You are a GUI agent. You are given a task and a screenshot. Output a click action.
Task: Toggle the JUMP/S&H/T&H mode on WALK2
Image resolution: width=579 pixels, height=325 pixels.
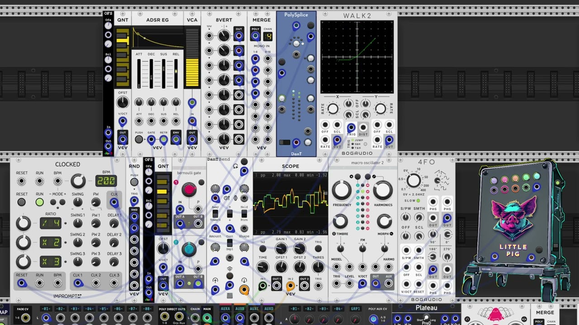coord(365,144)
